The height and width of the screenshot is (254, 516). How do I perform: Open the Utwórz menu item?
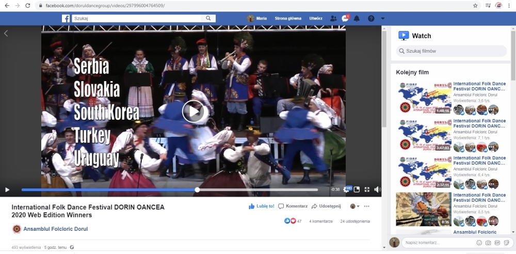(316, 19)
